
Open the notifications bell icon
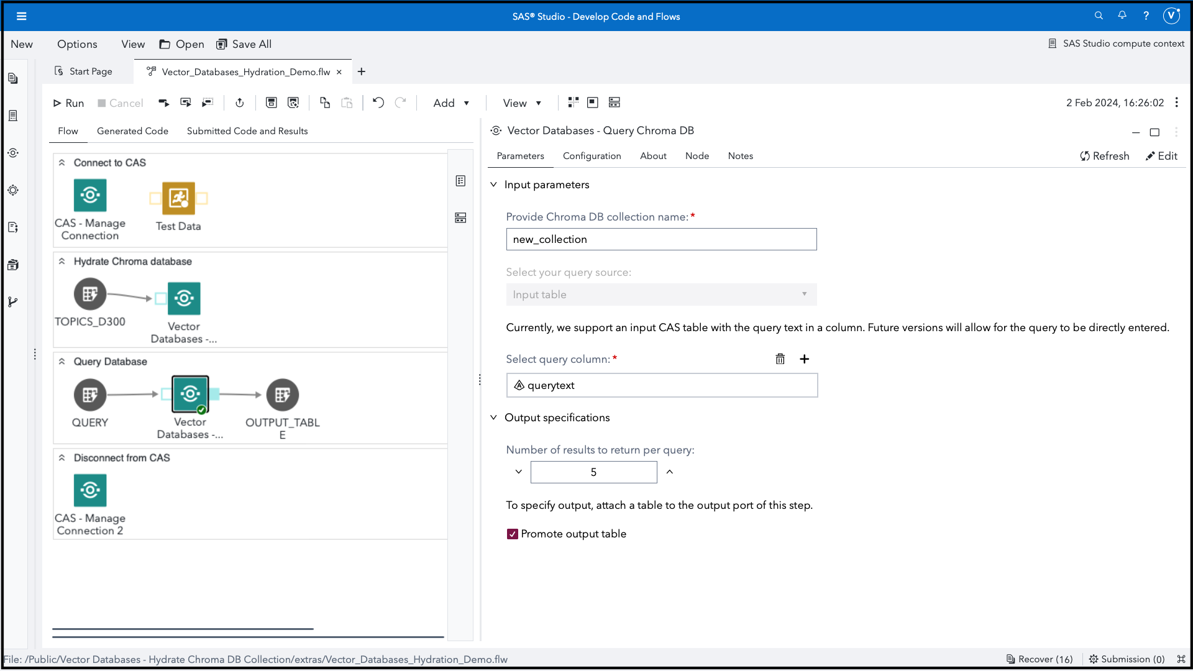pos(1122,16)
